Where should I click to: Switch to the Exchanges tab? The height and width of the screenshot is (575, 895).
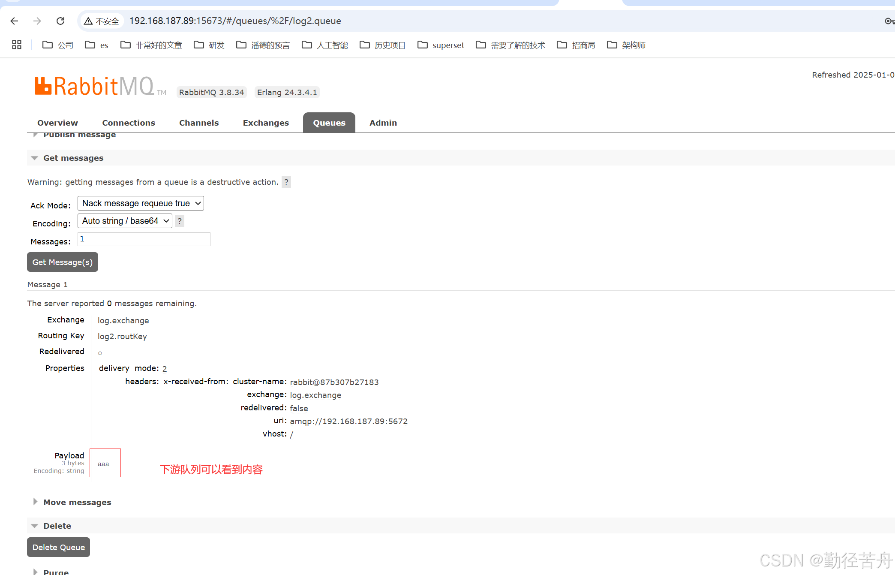[x=266, y=123]
